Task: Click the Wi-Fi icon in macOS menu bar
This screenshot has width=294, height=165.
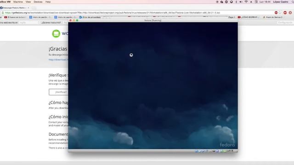Action: pyautogui.click(x=246, y=2)
